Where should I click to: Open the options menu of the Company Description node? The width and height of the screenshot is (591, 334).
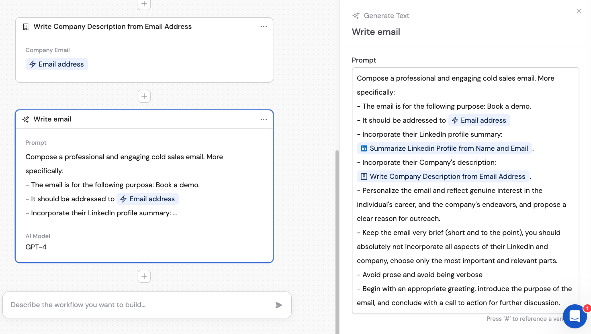pyautogui.click(x=264, y=26)
